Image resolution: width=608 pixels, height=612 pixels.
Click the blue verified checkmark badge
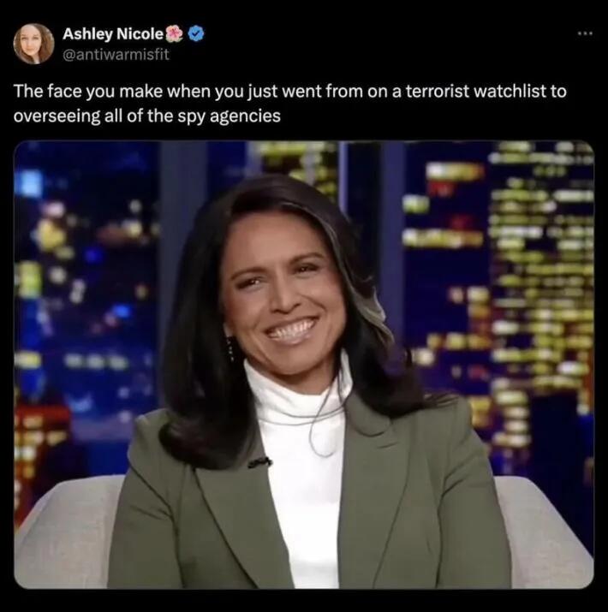(x=196, y=34)
